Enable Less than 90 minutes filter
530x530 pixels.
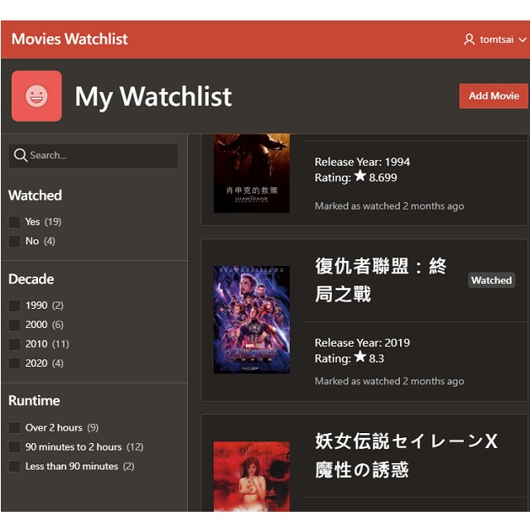(15, 466)
